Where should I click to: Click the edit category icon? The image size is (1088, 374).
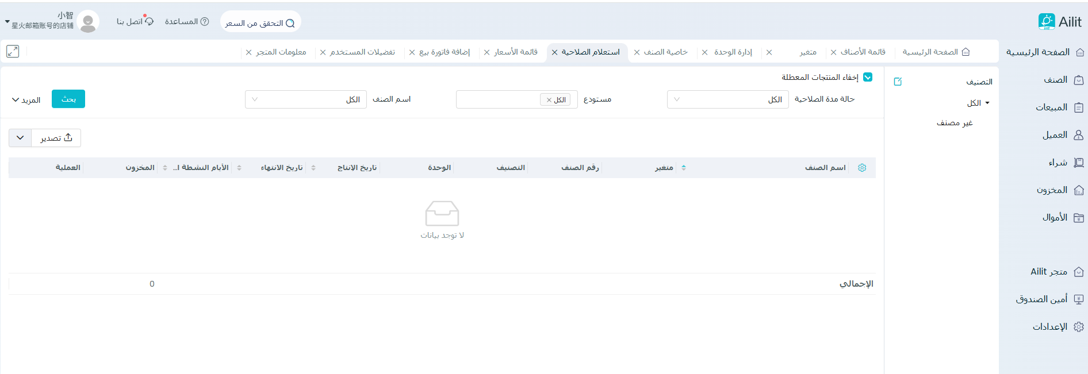click(898, 82)
